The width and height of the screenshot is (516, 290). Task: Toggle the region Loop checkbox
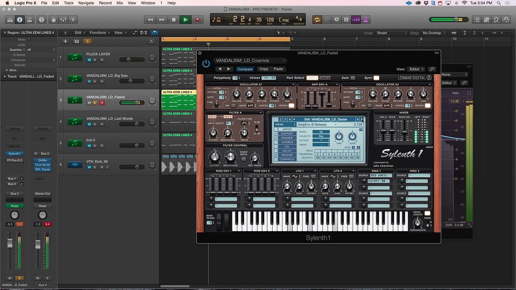click(29, 44)
